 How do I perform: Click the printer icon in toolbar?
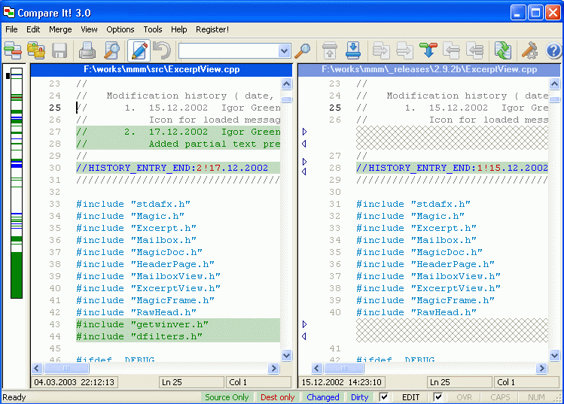[x=87, y=51]
